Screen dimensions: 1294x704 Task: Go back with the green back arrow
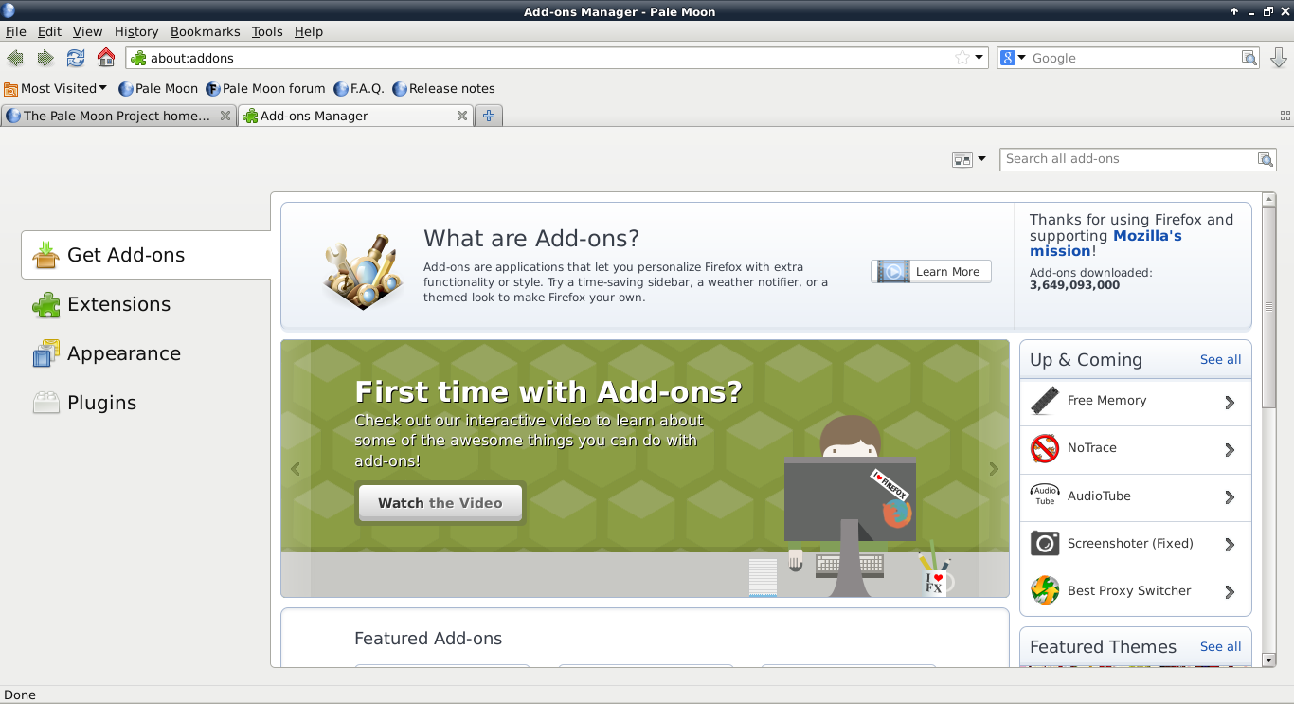point(15,58)
